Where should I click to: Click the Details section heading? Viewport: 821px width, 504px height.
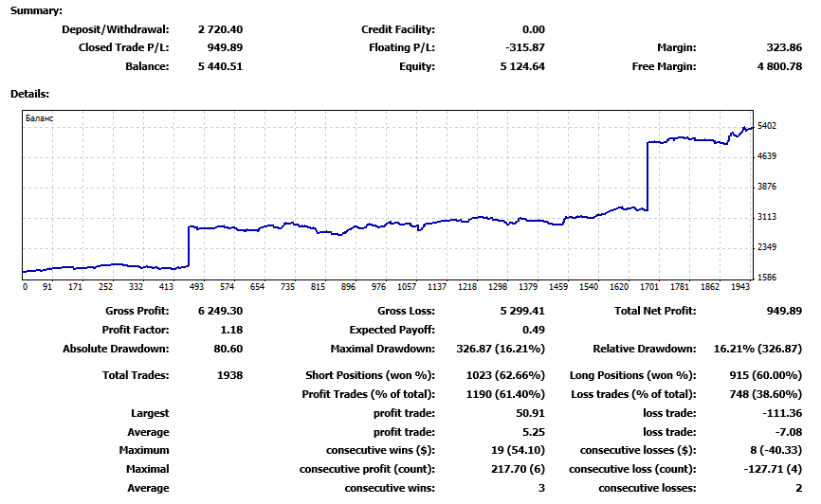coord(29,94)
